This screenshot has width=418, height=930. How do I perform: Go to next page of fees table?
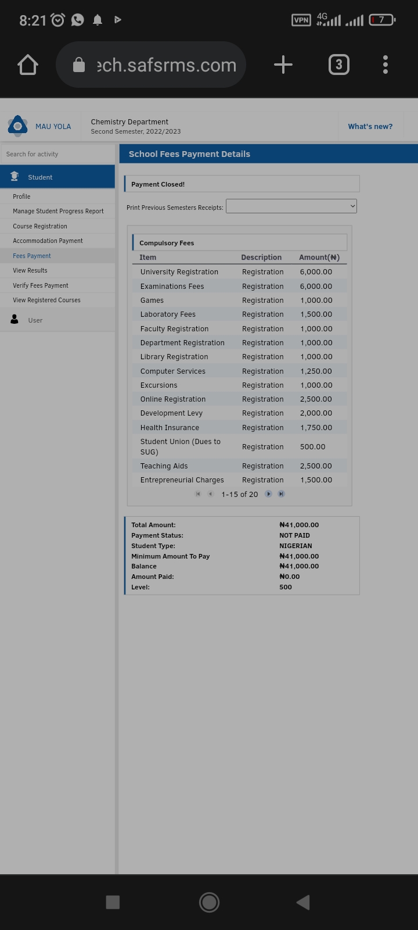coord(268,494)
